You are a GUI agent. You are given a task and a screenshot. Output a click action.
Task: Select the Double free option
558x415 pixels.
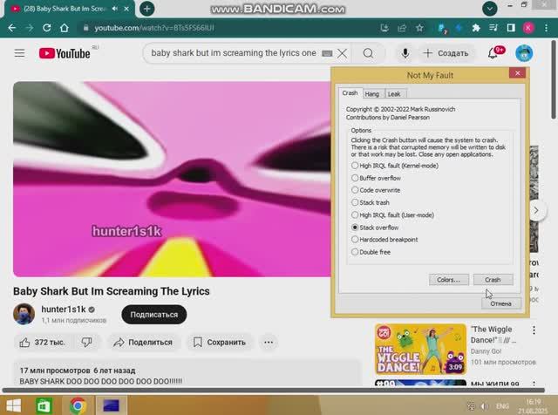coord(371,252)
